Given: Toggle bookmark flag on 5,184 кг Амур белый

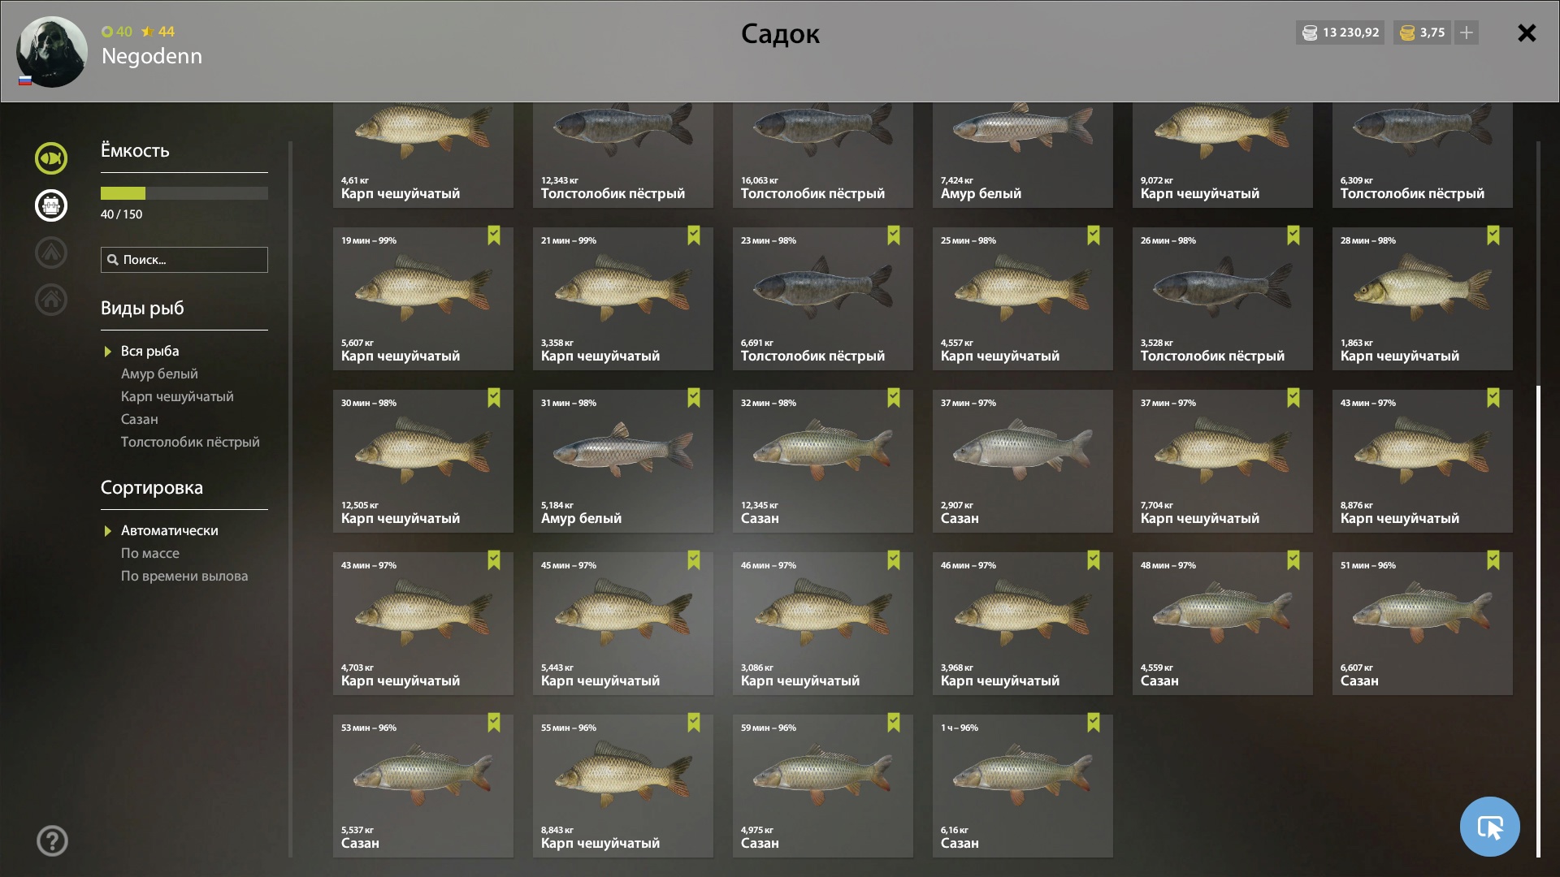Looking at the screenshot, I should (694, 398).
